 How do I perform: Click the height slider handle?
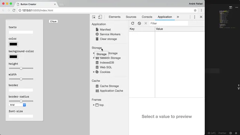point(21,68)
